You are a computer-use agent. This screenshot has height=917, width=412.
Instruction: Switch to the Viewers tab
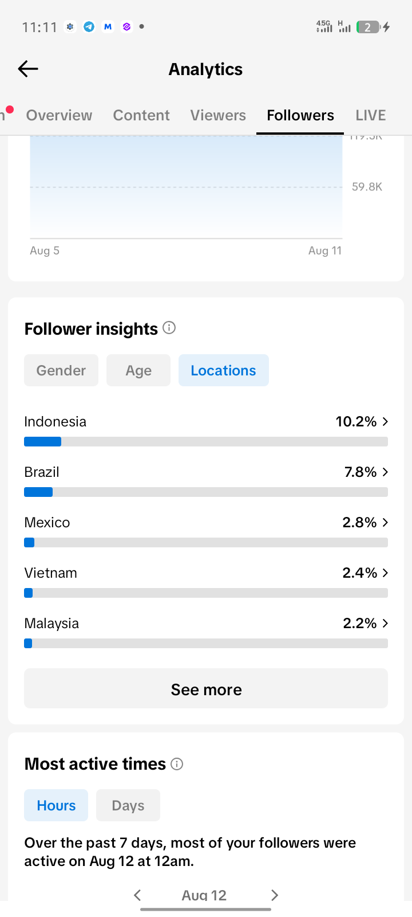(x=218, y=115)
